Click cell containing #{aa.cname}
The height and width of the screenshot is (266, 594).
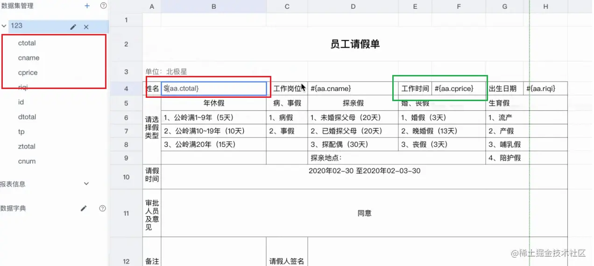point(353,89)
